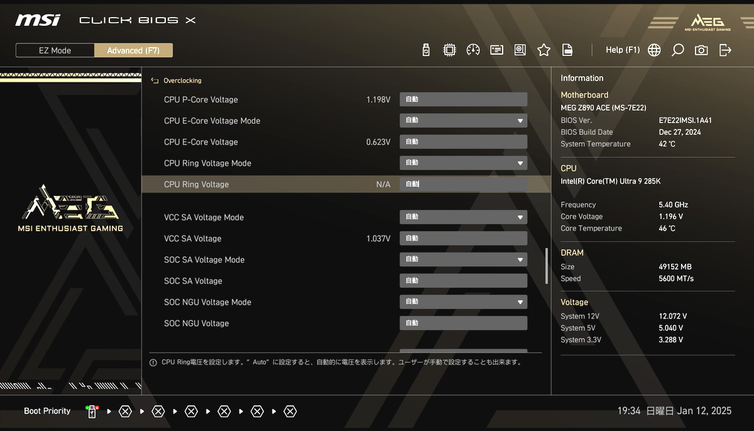Open the hardware monitor gauge icon

473,50
